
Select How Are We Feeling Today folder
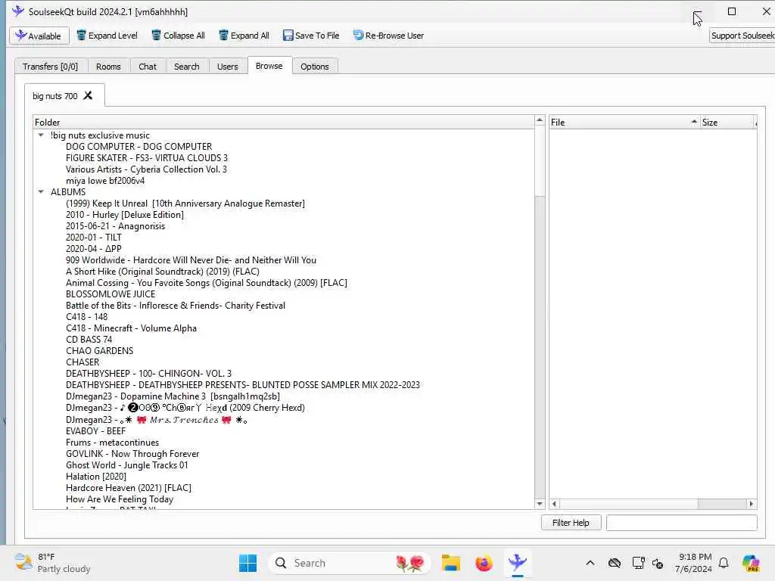pyautogui.click(x=120, y=499)
